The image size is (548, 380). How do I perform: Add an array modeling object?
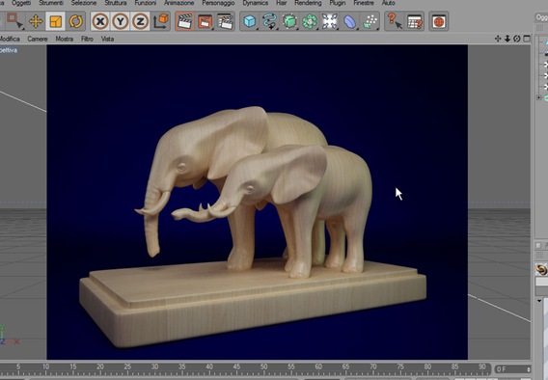point(310,21)
